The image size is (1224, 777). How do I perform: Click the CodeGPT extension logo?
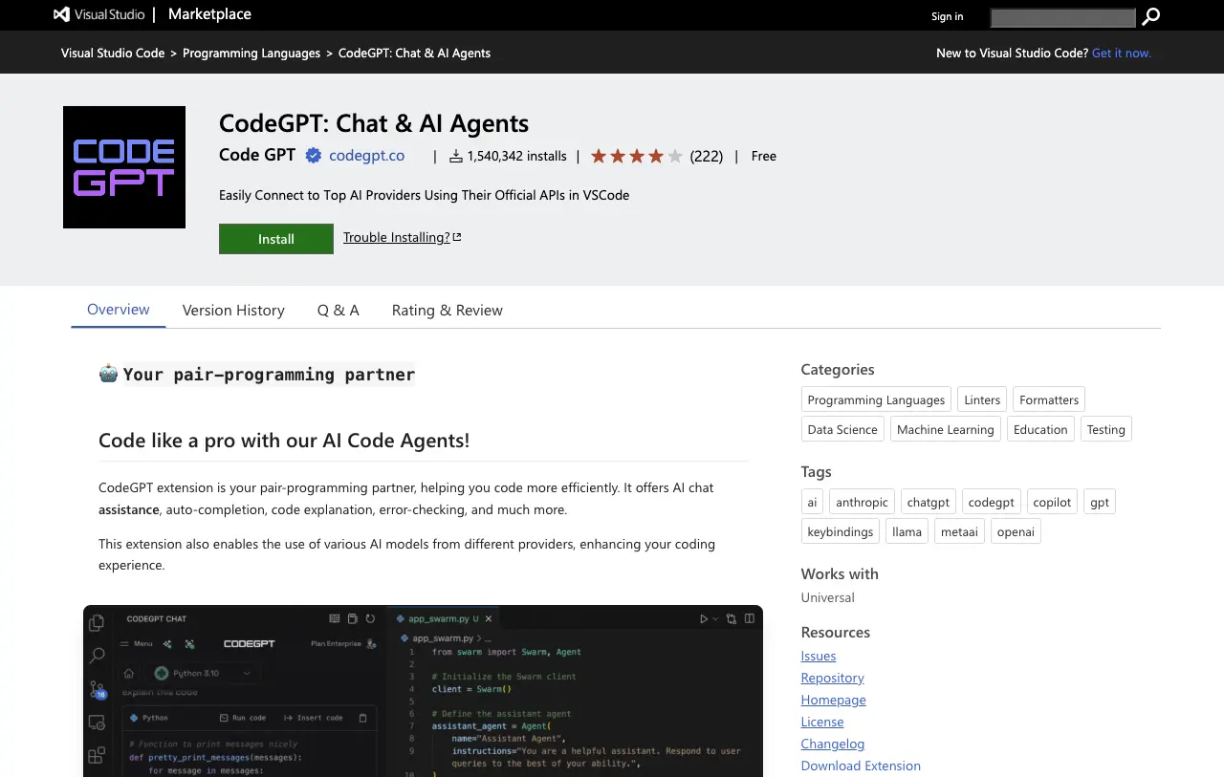pos(123,166)
